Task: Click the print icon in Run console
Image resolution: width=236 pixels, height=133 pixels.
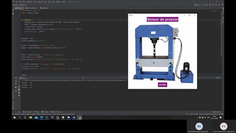Action: pyautogui.click(x=19, y=92)
